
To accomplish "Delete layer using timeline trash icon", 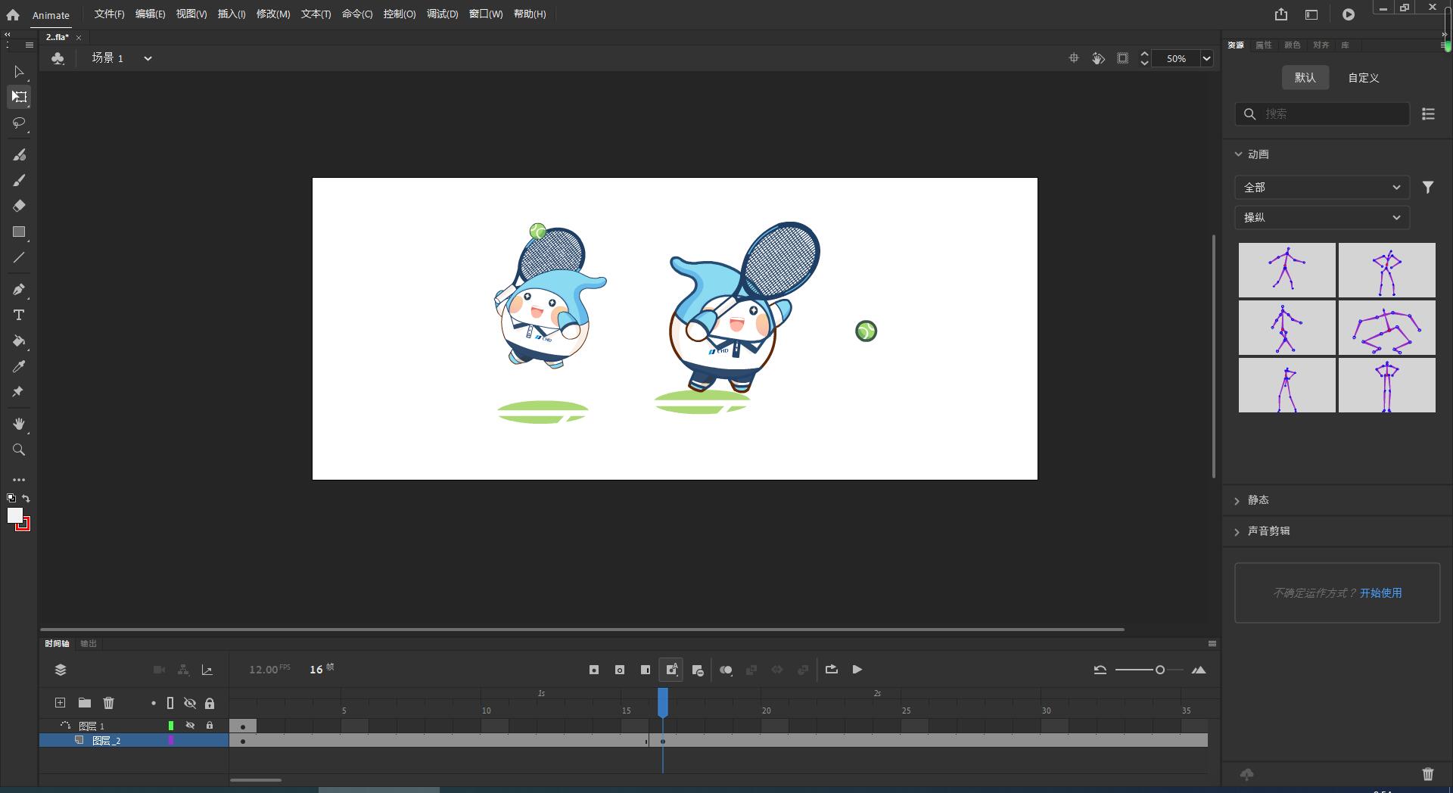I will (109, 703).
